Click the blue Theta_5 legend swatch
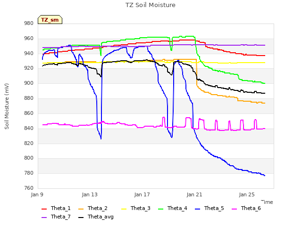Viewport: 302px width, 226px height. (x=197, y=209)
